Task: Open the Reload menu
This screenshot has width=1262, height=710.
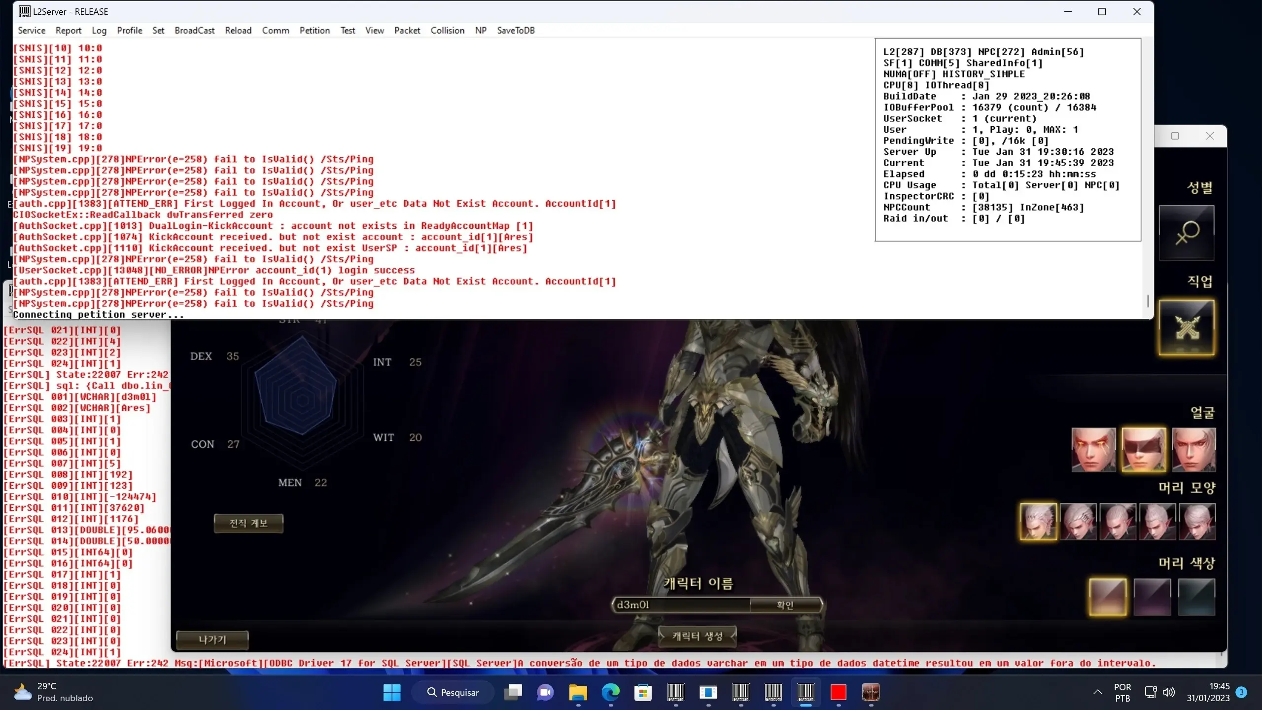Action: 238,31
